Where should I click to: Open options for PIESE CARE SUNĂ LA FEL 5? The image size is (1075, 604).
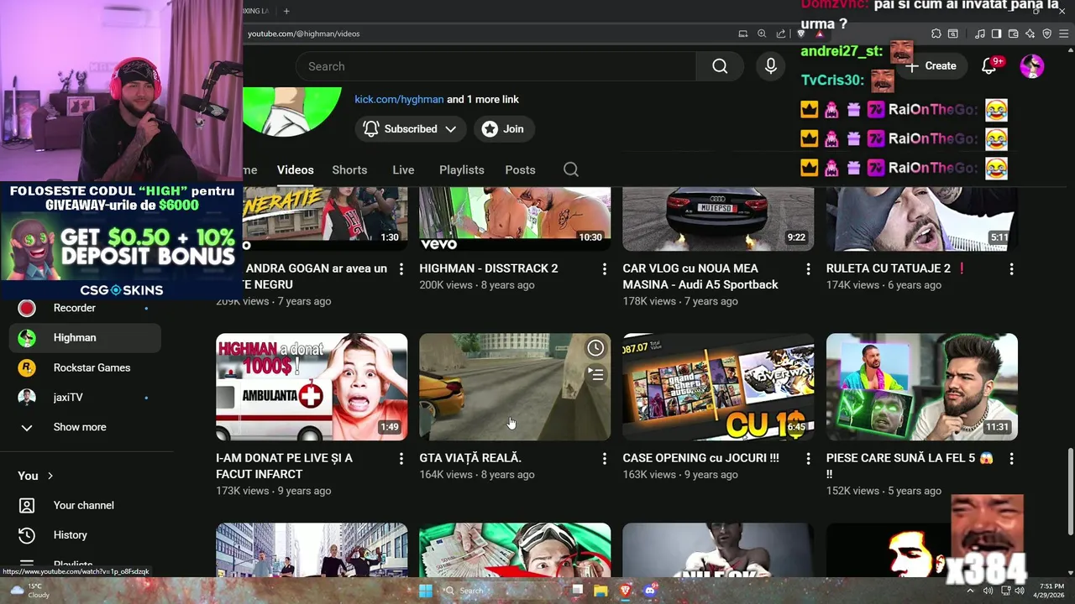coord(1011,459)
